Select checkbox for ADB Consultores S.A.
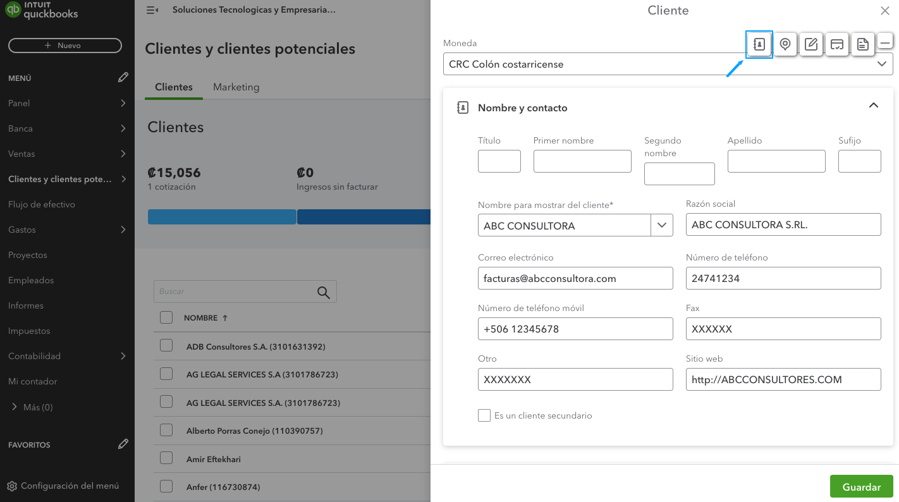Screen dimensions: 899x502 [166, 345]
